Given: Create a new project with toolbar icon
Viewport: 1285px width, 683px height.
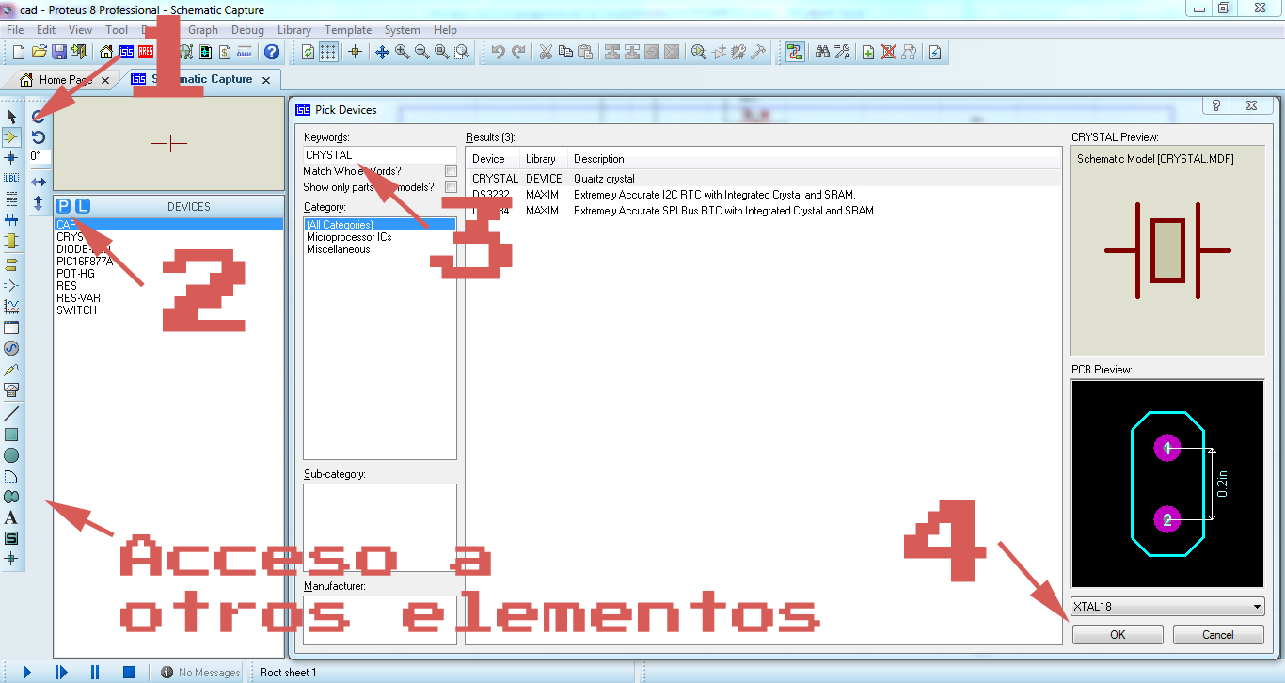Looking at the screenshot, I should pos(17,52).
